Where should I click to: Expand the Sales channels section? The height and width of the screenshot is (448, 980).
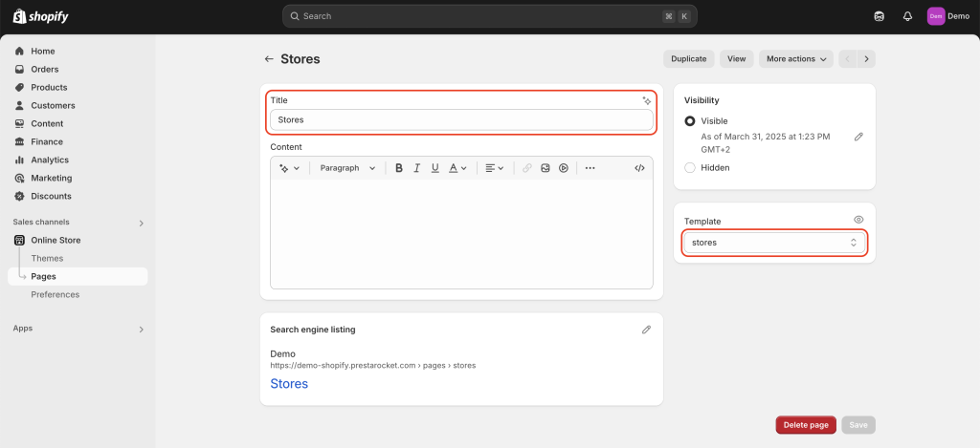(142, 223)
